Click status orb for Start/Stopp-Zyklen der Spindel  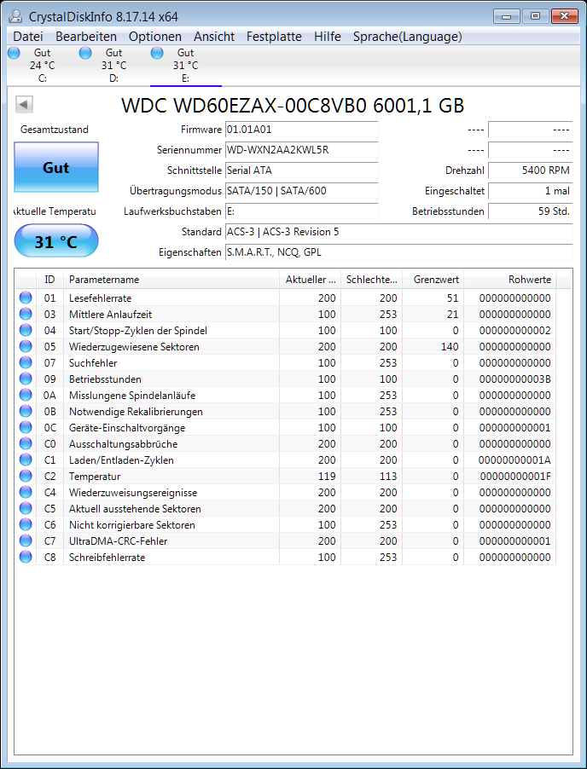(x=26, y=330)
